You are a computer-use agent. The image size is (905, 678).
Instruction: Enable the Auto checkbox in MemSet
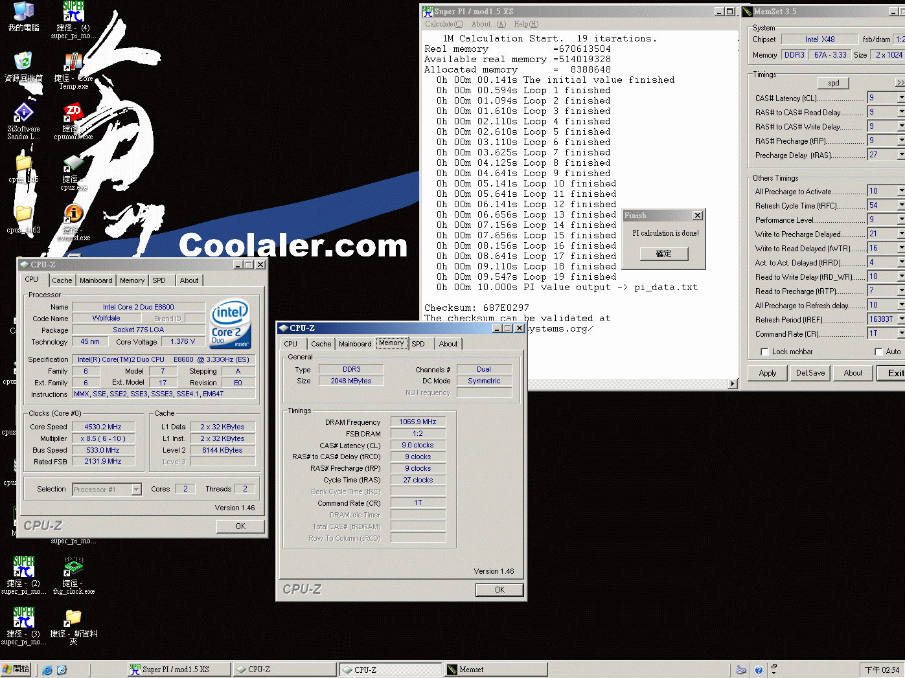click(x=878, y=352)
